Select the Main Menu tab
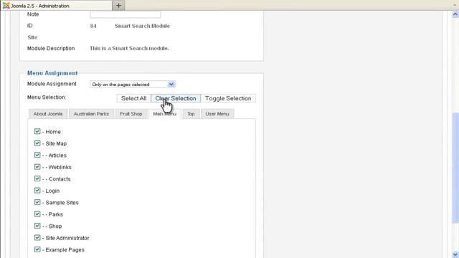This screenshot has height=258, width=459. (x=165, y=114)
